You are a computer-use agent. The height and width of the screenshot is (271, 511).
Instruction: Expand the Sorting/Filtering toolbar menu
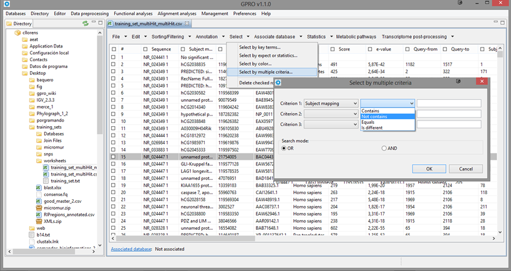coord(169,37)
